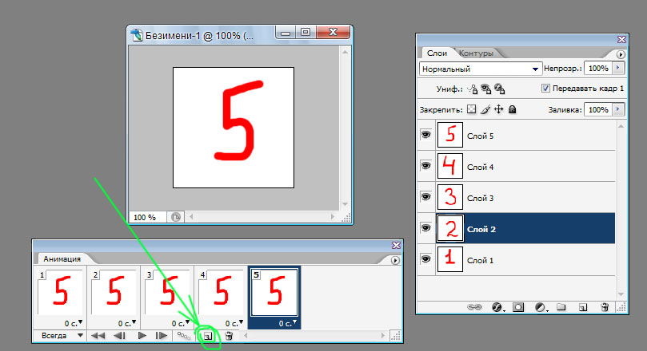The height and width of the screenshot is (351, 647).
Task: Click the Unify layer style icon
Action: (x=499, y=89)
